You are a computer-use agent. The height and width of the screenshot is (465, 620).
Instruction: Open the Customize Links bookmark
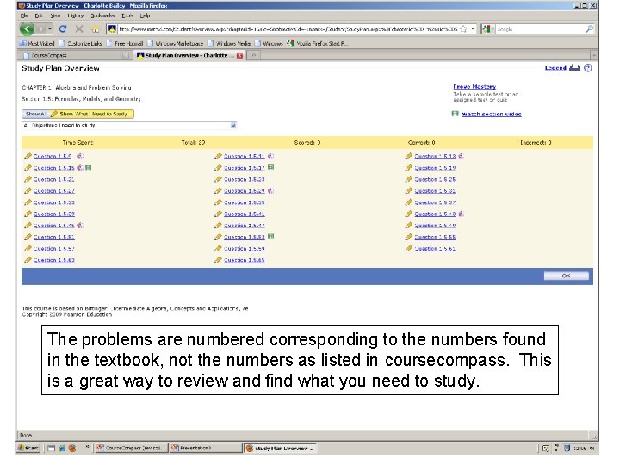pos(81,44)
